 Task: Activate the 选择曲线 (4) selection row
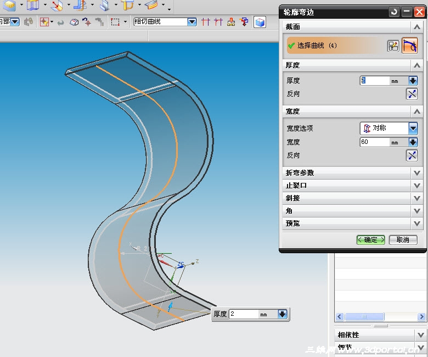pyautogui.click(x=336, y=46)
